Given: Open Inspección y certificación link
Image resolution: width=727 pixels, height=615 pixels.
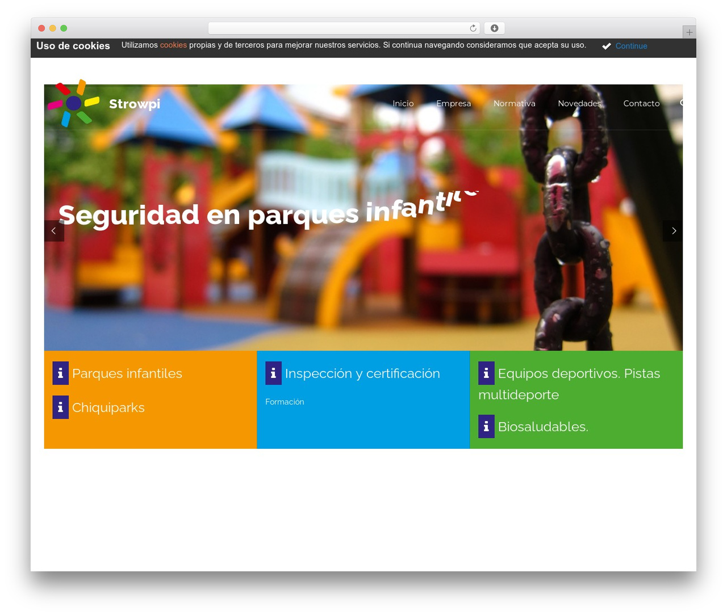Looking at the screenshot, I should point(362,373).
